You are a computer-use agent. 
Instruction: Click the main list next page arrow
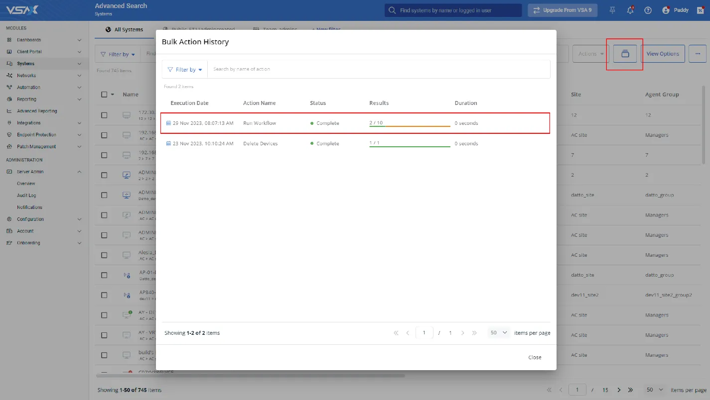(x=619, y=390)
